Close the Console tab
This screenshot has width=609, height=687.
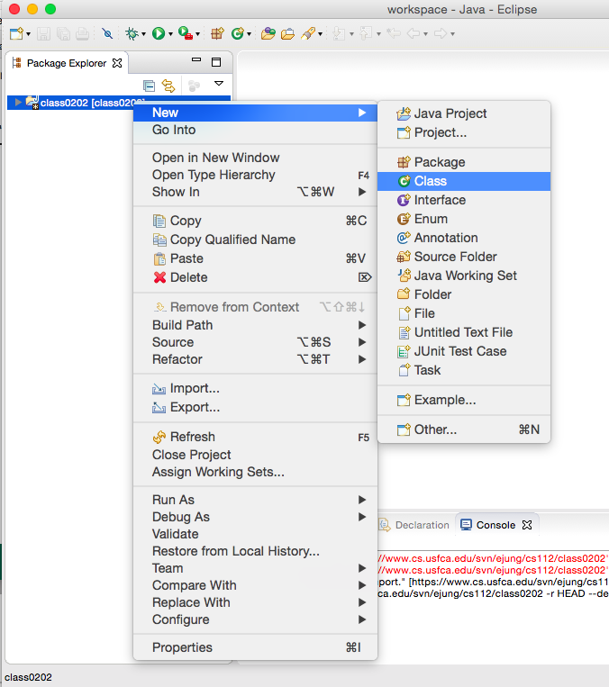527,525
